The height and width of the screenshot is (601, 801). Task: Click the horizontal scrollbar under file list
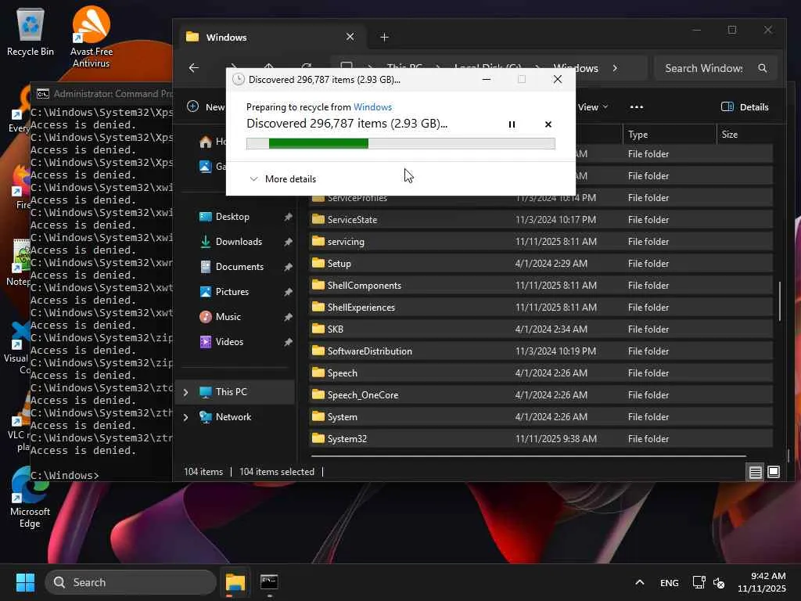pyautogui.click(x=528, y=455)
